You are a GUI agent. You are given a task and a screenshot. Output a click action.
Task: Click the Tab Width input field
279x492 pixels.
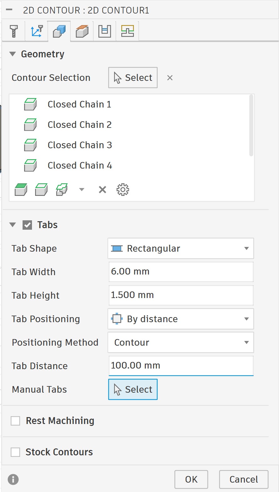[x=181, y=272]
